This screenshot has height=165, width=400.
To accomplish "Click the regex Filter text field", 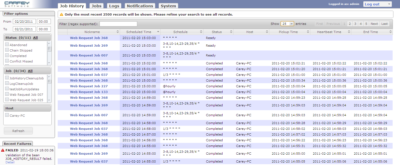I will (118, 24).
